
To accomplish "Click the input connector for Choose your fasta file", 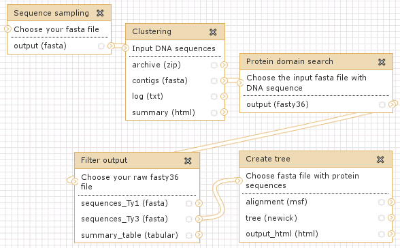I will [x=7, y=29].
